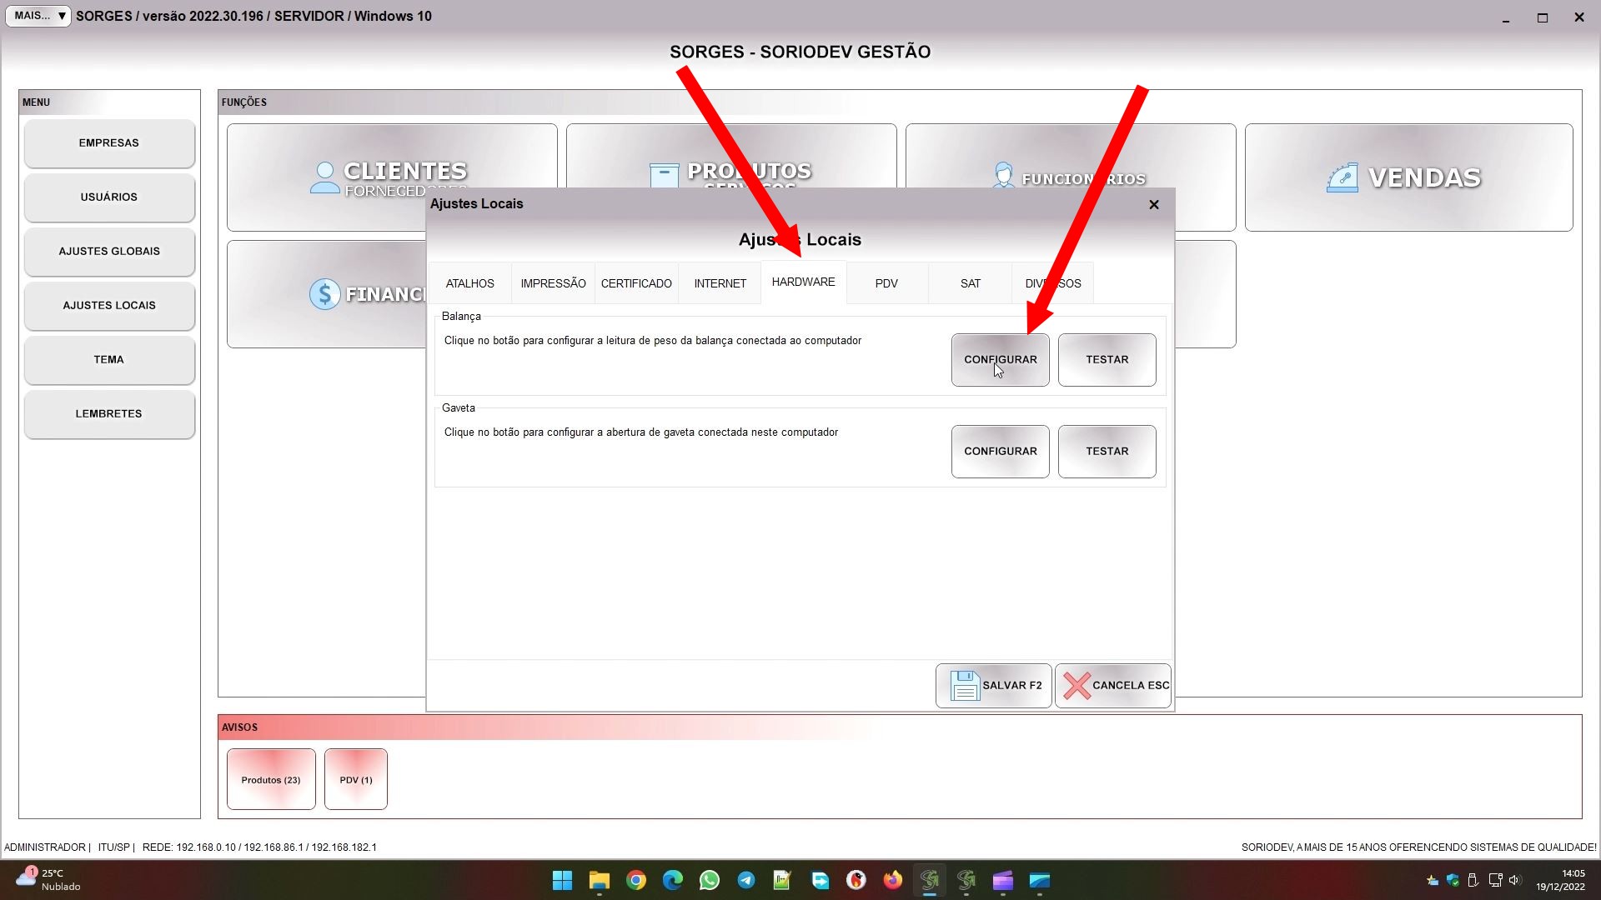Screen dimensions: 1601x900
Task: Open the VENDAS function tile
Action: pos(1408,177)
